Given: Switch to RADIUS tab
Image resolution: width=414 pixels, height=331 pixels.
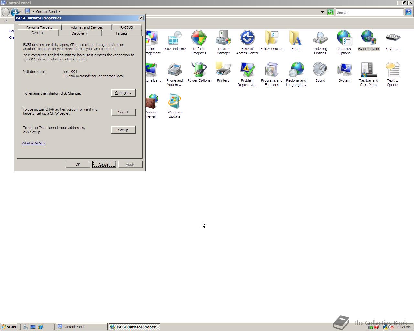Looking at the screenshot, I should (x=126, y=27).
